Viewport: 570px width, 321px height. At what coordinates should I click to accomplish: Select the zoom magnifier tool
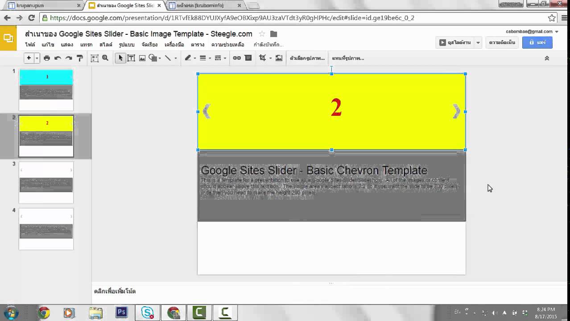click(105, 58)
